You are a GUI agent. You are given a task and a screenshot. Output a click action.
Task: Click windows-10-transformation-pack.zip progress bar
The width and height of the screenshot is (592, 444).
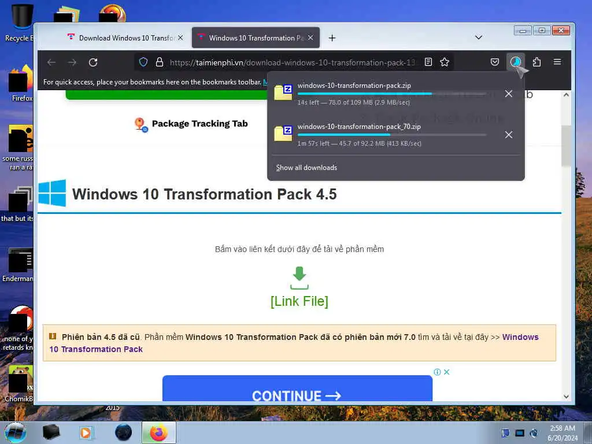pyautogui.click(x=391, y=94)
